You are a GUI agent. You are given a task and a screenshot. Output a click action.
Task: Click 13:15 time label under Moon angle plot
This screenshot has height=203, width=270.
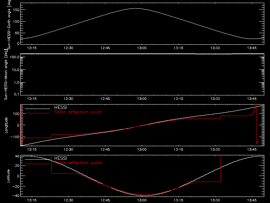click(179, 98)
